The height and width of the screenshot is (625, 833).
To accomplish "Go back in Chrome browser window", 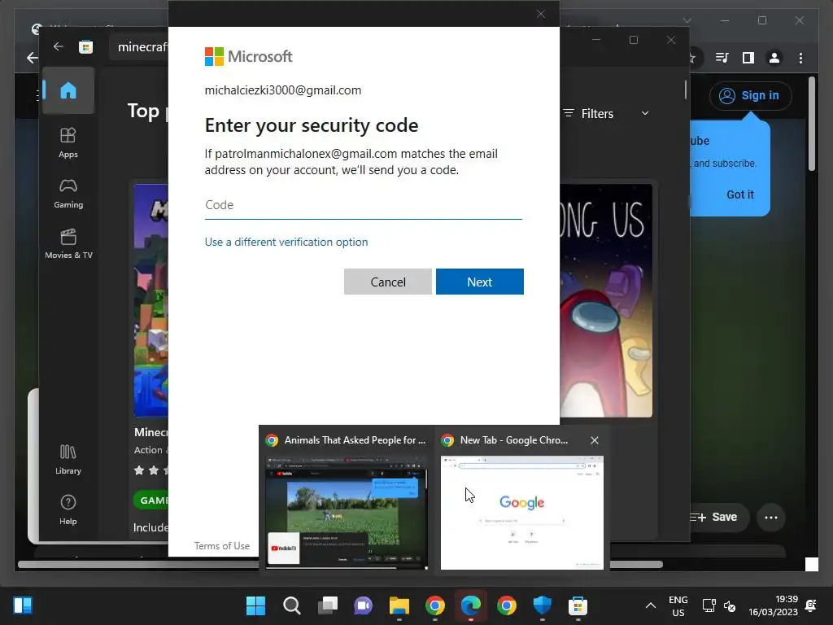I will pos(32,58).
